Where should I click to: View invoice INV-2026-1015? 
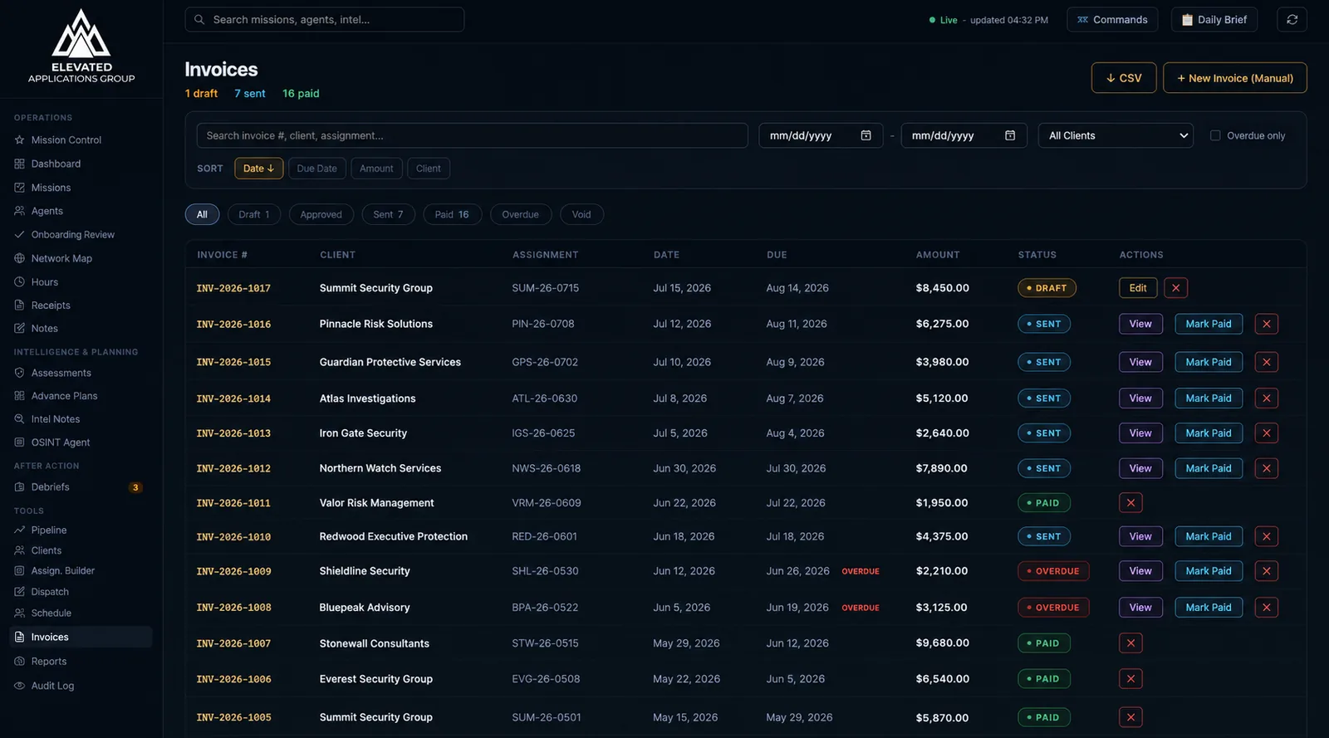click(1140, 362)
